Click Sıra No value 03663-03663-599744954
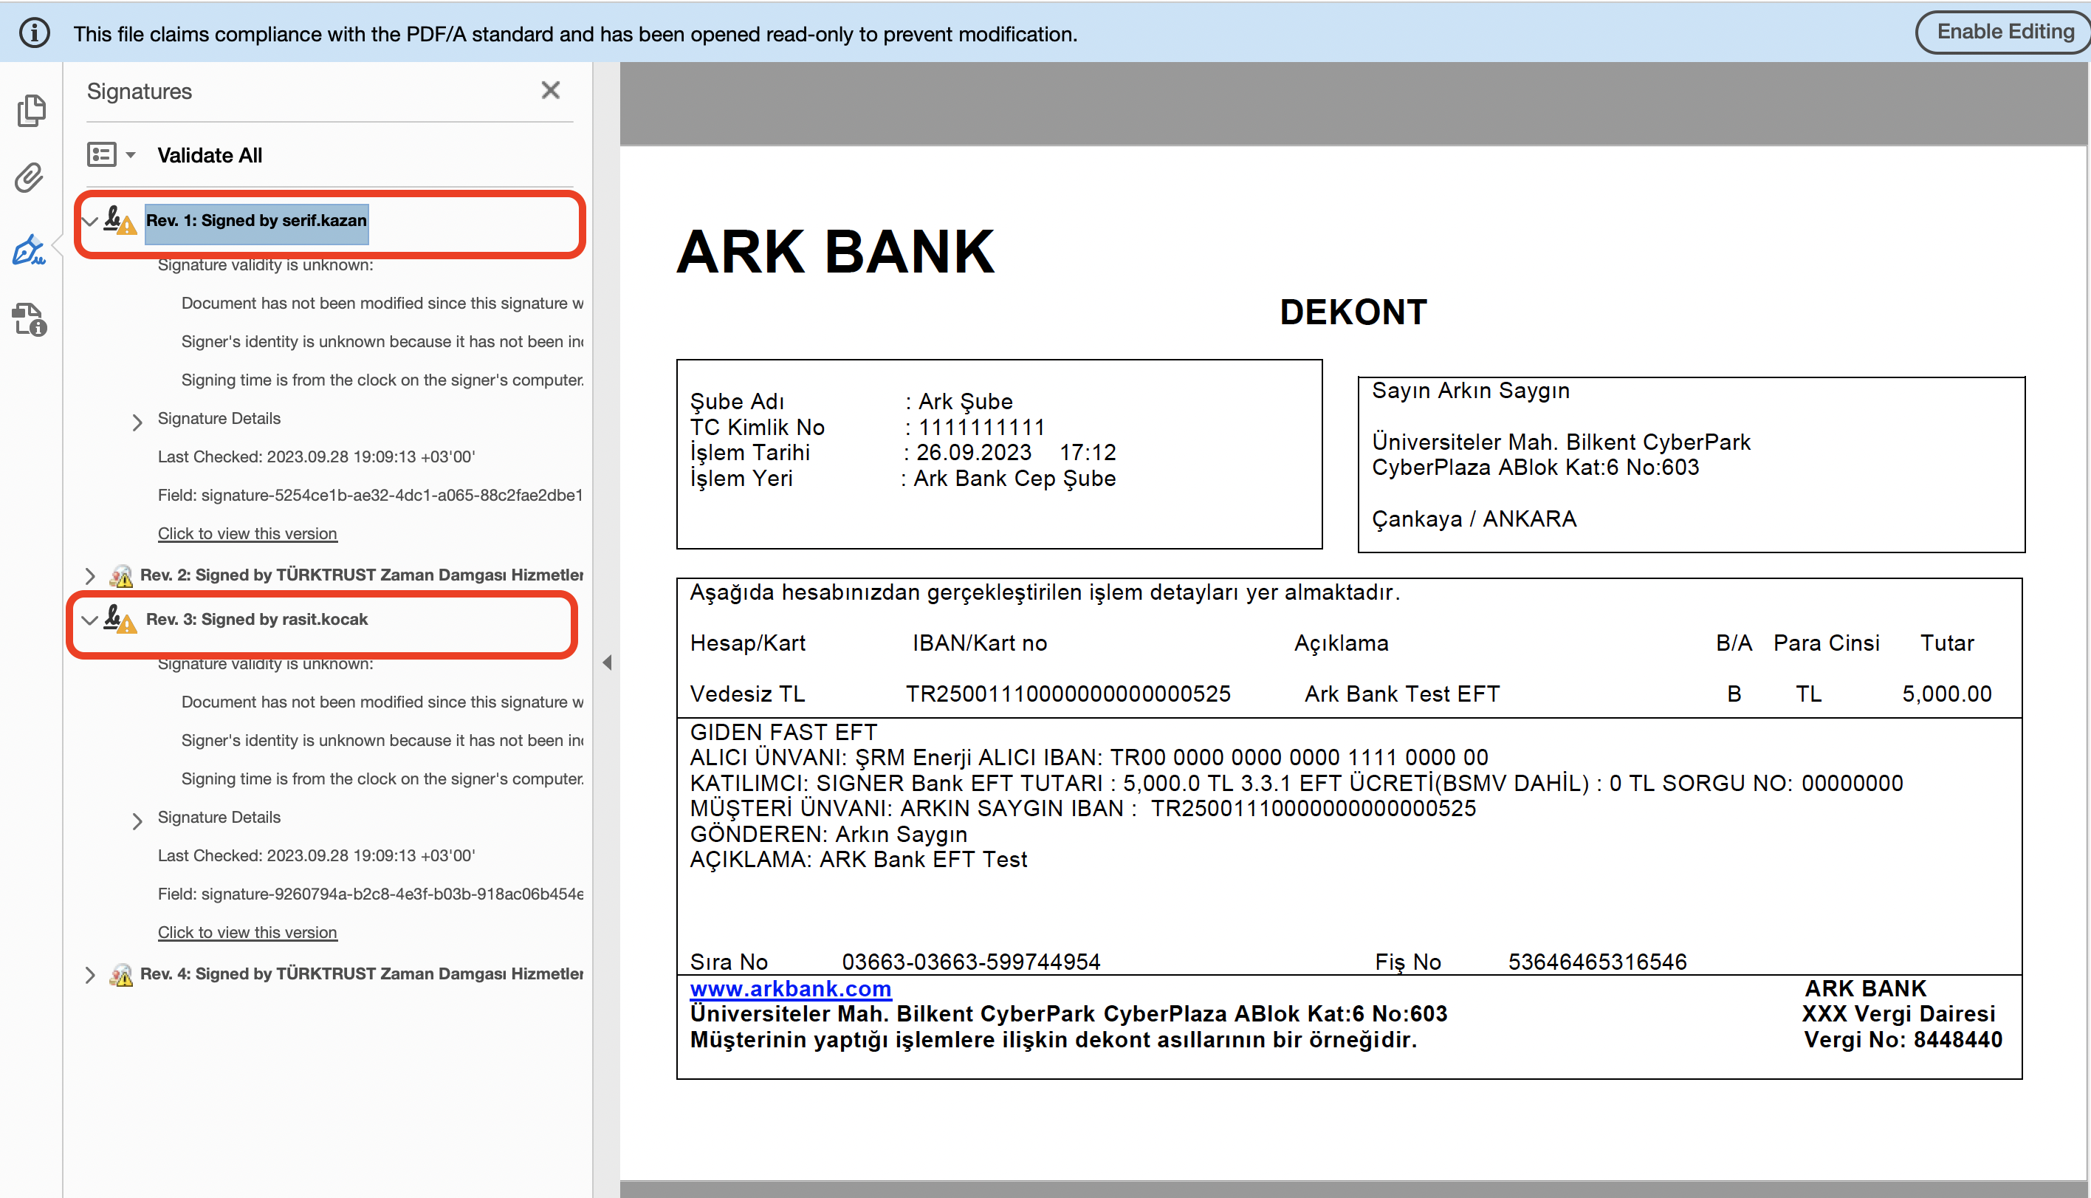The height and width of the screenshot is (1198, 2091). [971, 961]
